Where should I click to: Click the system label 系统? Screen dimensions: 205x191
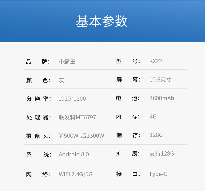[x=39, y=155]
